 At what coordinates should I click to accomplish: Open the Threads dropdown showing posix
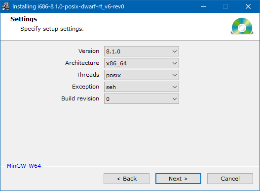click(142, 75)
